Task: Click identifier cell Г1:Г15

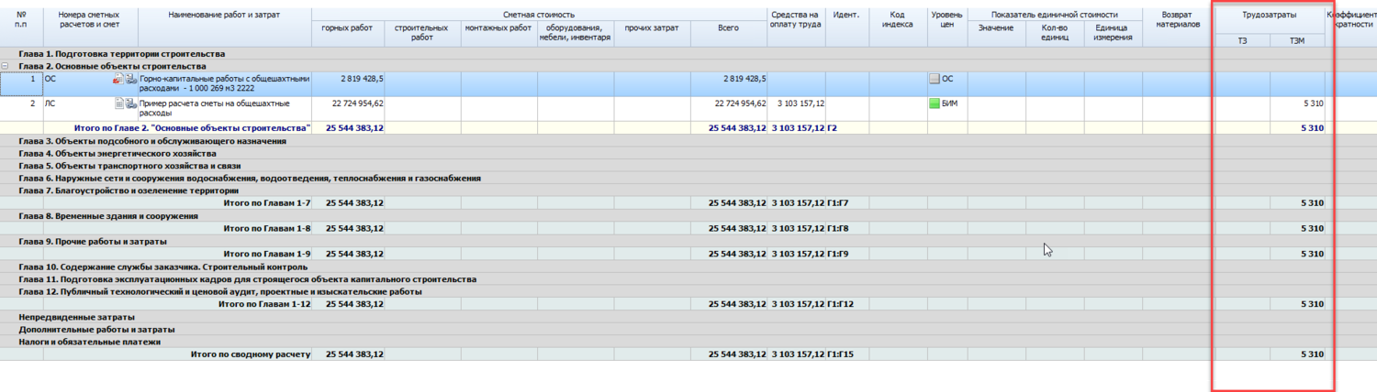Action: click(840, 354)
